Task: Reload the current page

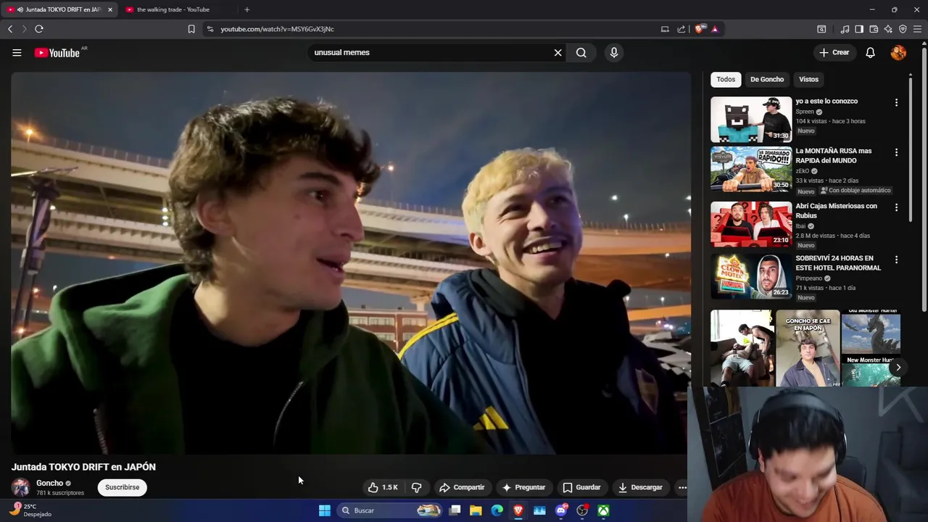Action: (39, 29)
